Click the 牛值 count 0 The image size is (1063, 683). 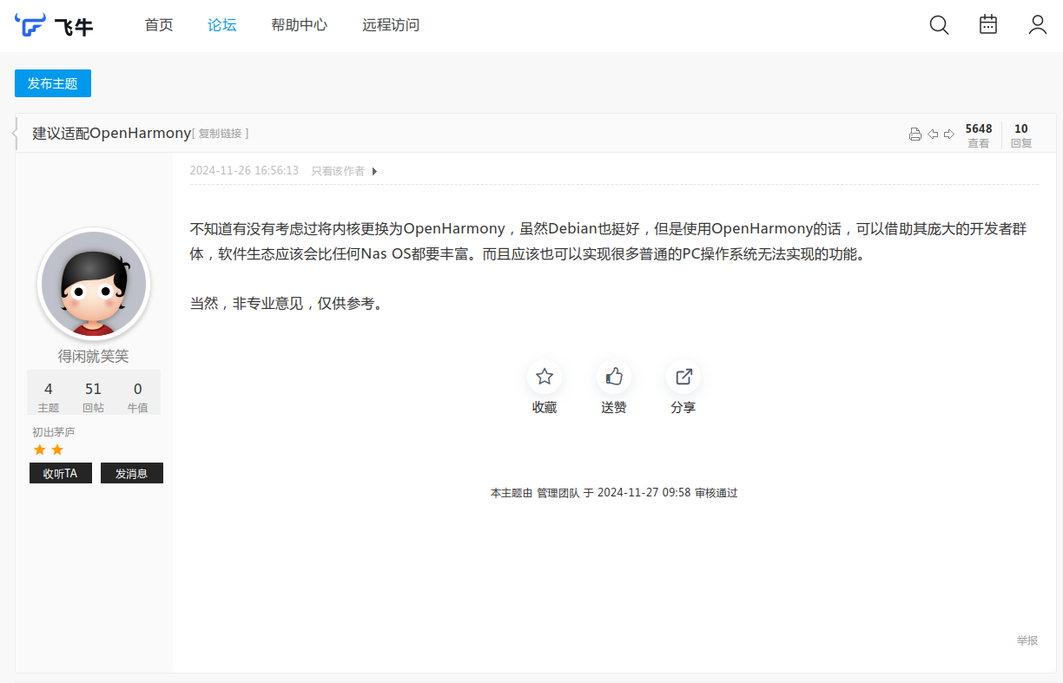tap(138, 389)
